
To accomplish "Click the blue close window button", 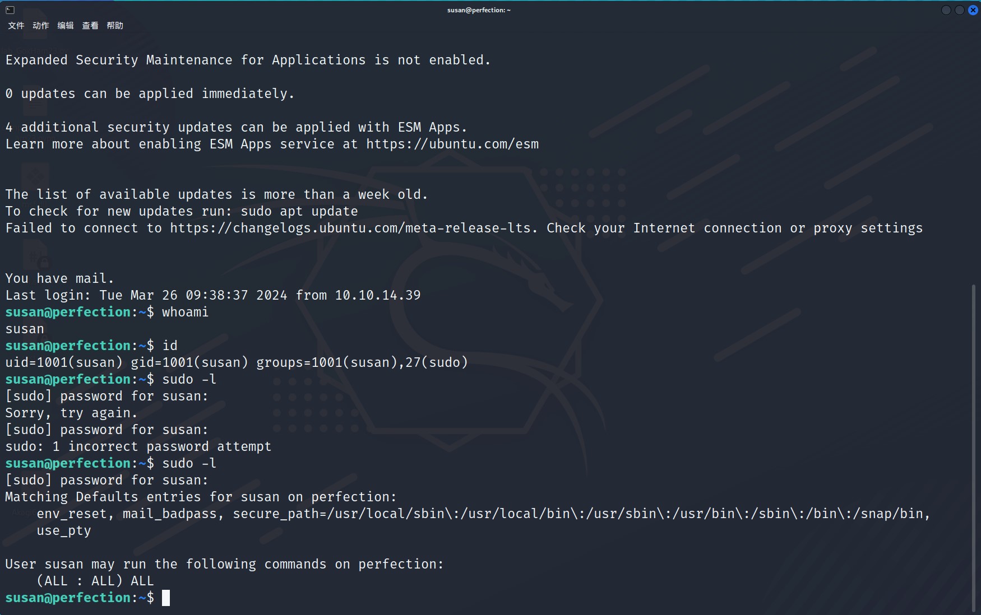I will point(973,10).
